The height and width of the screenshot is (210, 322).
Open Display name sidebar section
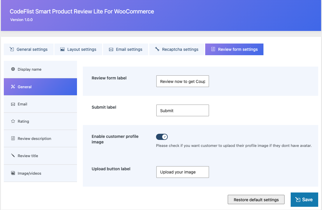coord(40,69)
